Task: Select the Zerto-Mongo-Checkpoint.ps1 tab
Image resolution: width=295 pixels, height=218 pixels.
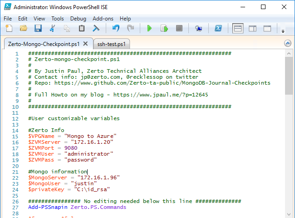Action: [44, 44]
